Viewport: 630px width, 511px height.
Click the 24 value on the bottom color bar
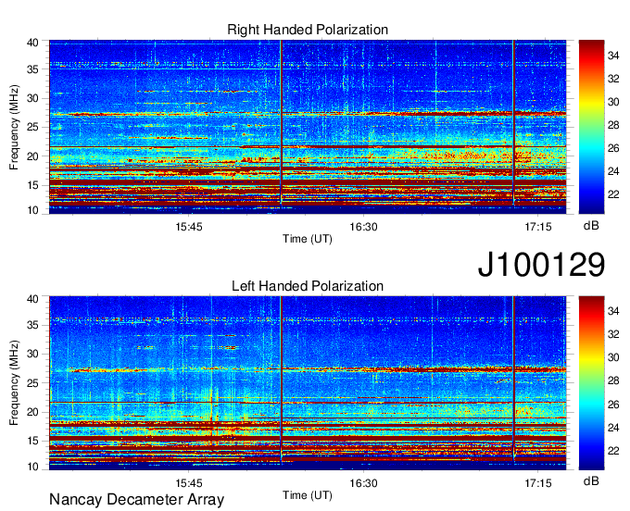[x=613, y=428]
